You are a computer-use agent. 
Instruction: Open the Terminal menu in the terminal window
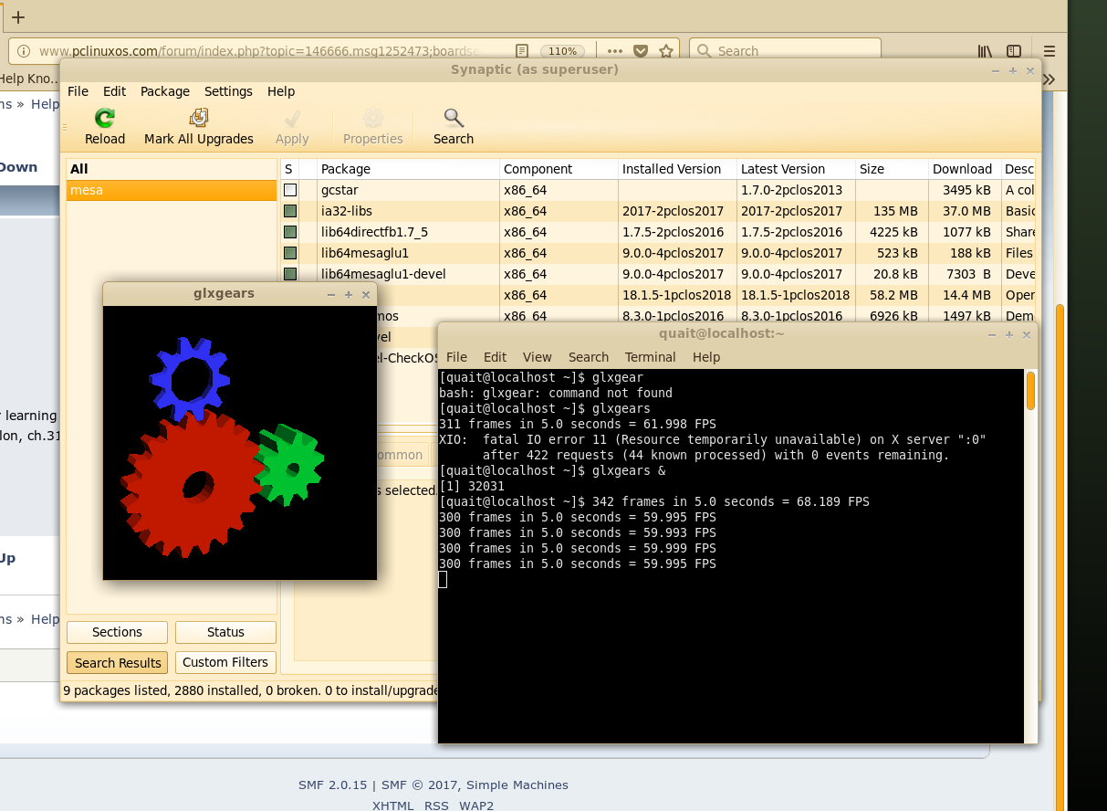[650, 357]
